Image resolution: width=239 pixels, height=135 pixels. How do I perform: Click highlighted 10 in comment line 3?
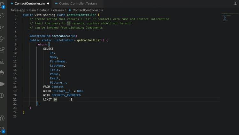69,23
